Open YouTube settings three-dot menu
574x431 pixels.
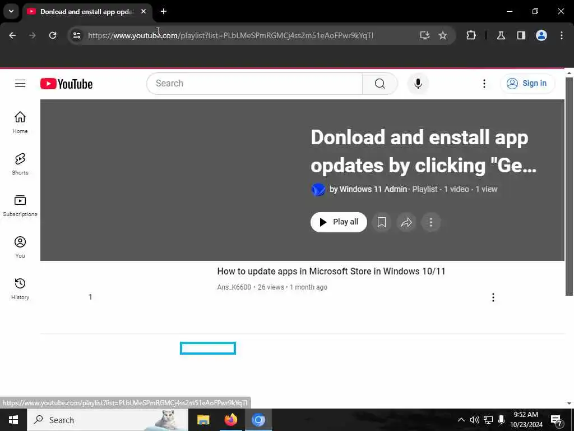484,84
